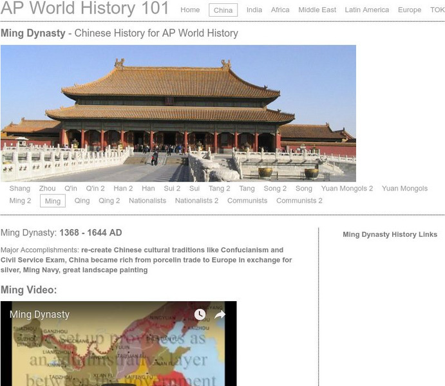Screen dimensions: 445x386
Task: Go to Qing 2 page
Action: (x=109, y=201)
